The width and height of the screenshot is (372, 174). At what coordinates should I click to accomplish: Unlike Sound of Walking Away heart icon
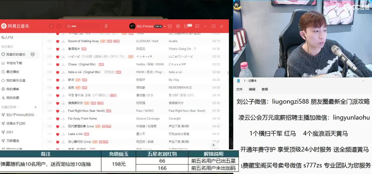click(x=58, y=41)
